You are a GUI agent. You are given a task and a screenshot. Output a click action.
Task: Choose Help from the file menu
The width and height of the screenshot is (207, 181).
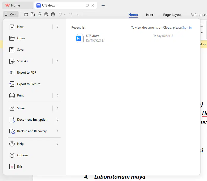point(34,144)
